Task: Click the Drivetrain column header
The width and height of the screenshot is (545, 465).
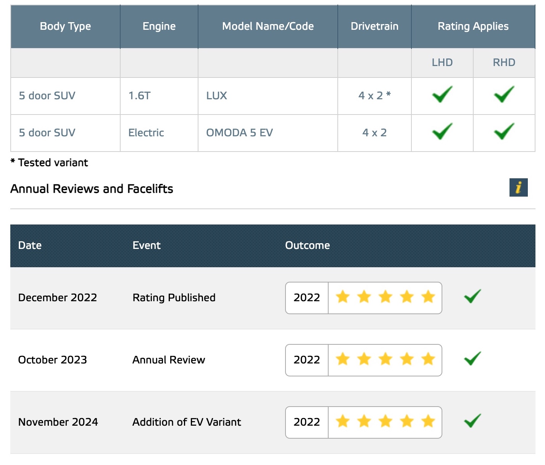Action: click(x=374, y=26)
